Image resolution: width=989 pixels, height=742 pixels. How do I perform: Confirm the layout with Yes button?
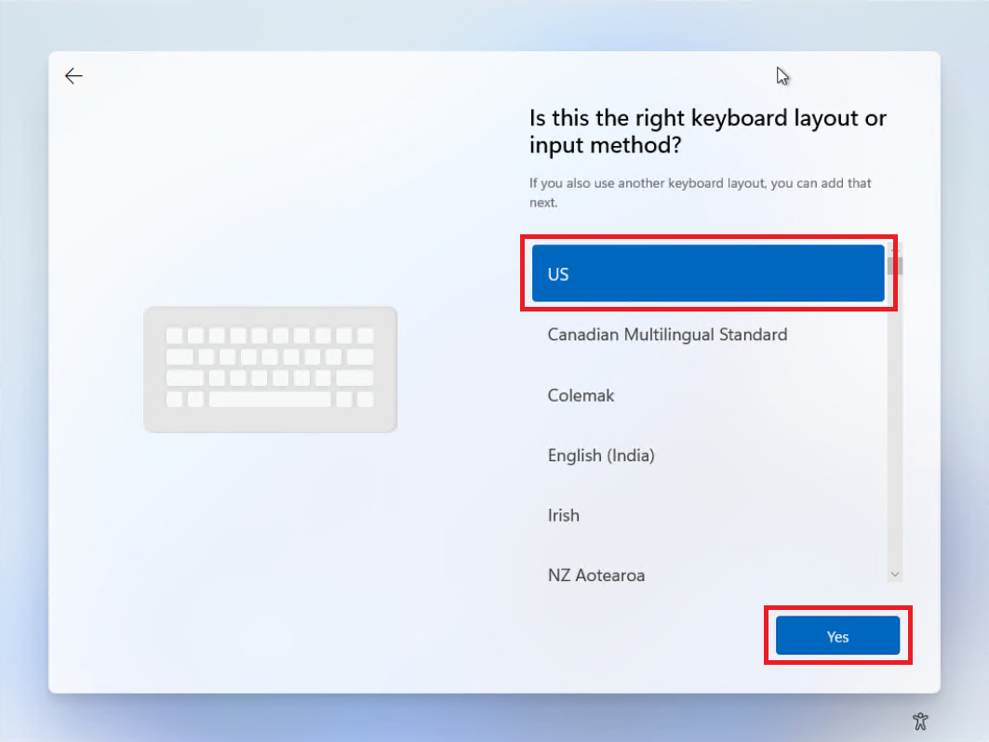tap(837, 636)
